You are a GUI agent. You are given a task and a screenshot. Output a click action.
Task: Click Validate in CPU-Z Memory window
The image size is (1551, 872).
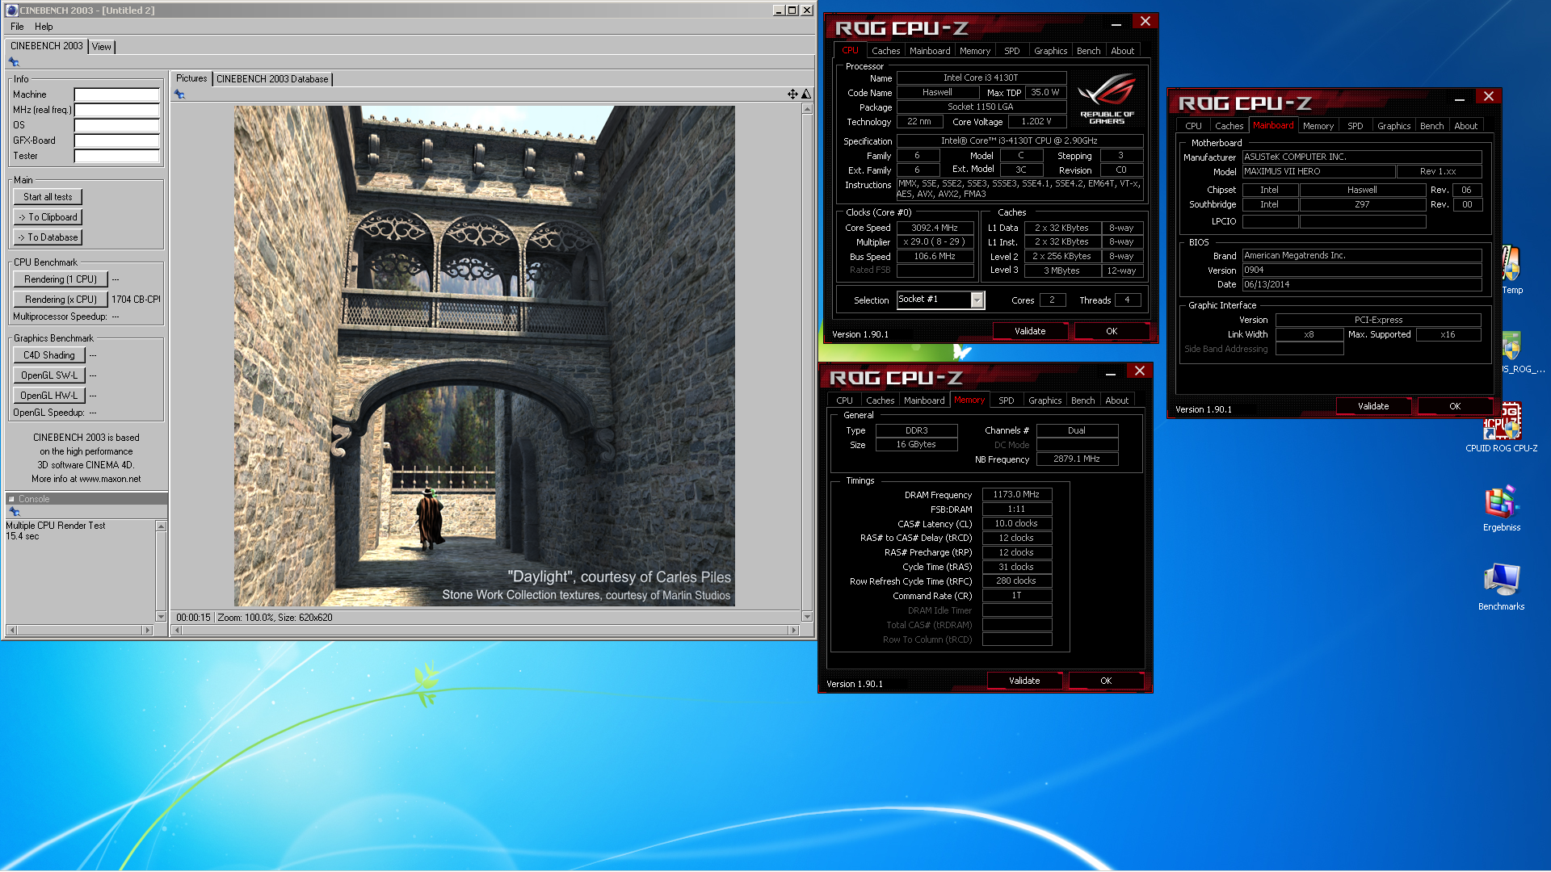click(1024, 681)
